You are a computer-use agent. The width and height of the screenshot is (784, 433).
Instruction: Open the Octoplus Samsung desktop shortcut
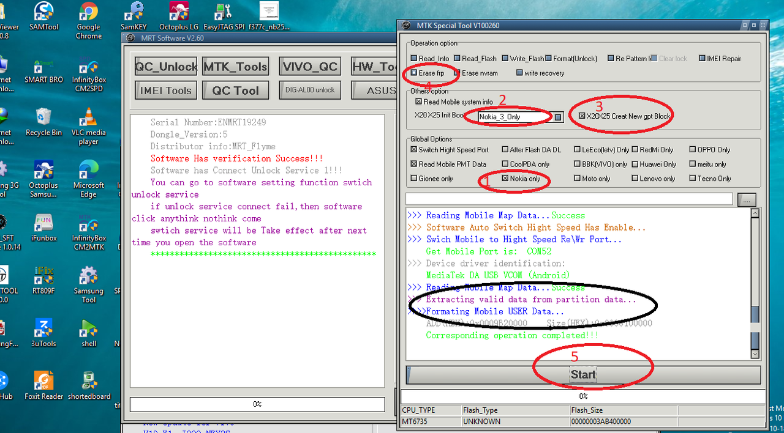(44, 179)
